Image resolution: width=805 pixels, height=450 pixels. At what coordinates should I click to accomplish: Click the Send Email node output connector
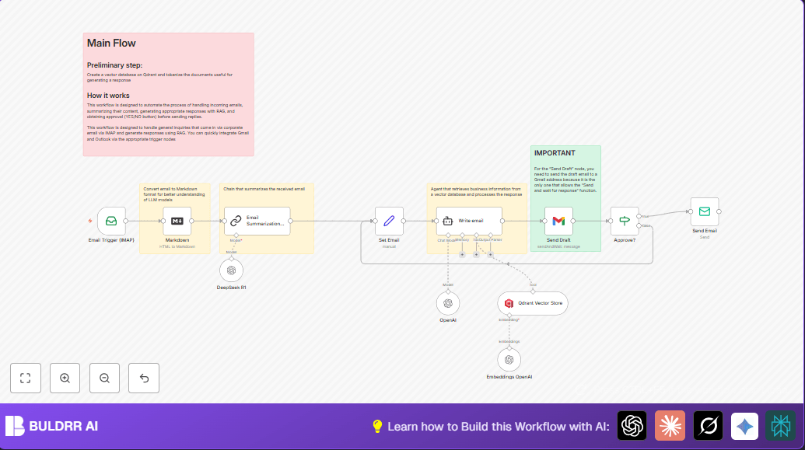click(719, 211)
